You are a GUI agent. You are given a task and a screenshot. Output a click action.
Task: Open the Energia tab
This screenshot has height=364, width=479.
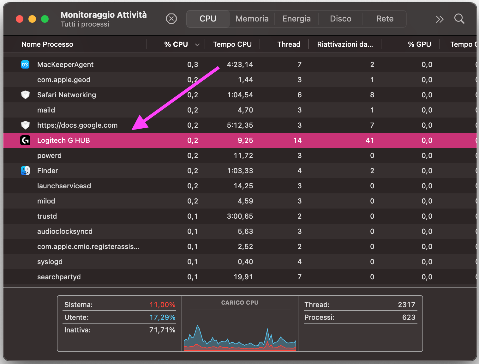point(296,19)
